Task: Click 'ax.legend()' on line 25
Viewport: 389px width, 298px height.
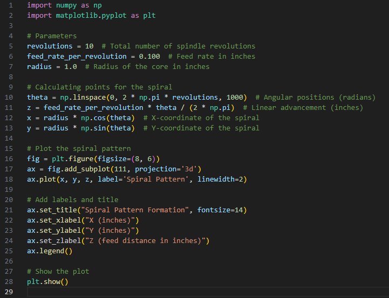Action: coord(50,251)
